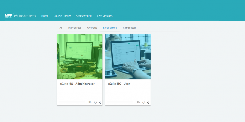The width and height of the screenshot is (245, 122).
Task: Open the eSuite HQ - User course thumbnail
Action: (128, 57)
